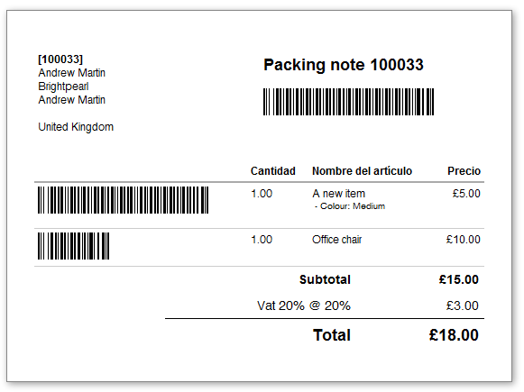Screen dimensions: 524x392
Task: Click the Subtotal amount £15.00
Action: (x=458, y=280)
